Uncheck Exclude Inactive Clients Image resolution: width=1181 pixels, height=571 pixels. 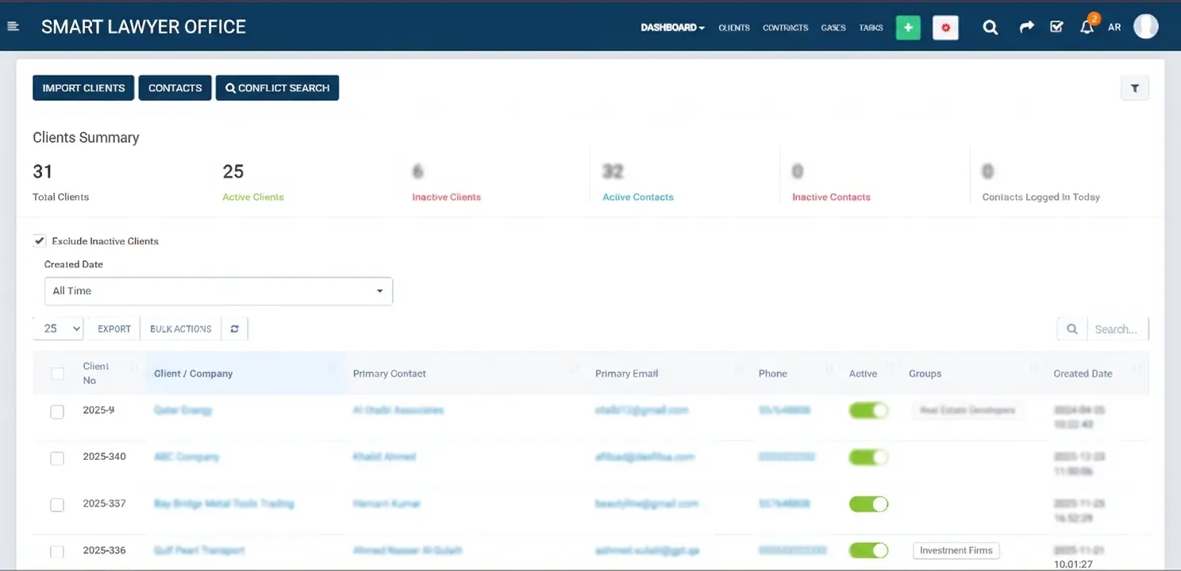(x=39, y=240)
